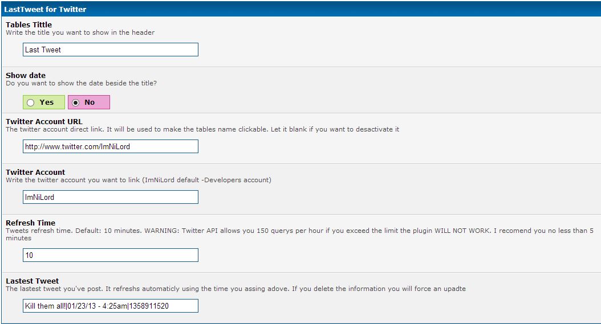
Task: Select the No radio button for Show date
Action: [x=76, y=102]
